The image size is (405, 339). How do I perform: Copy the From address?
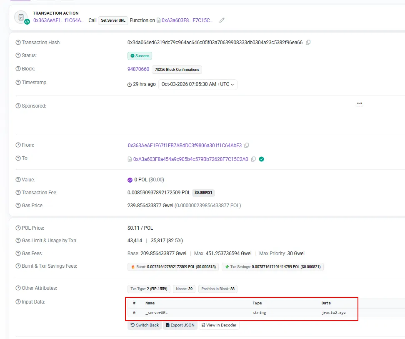pos(247,146)
